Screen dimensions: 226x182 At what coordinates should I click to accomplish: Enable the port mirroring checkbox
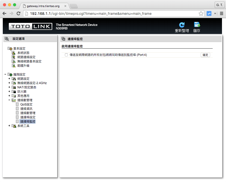click(66, 55)
